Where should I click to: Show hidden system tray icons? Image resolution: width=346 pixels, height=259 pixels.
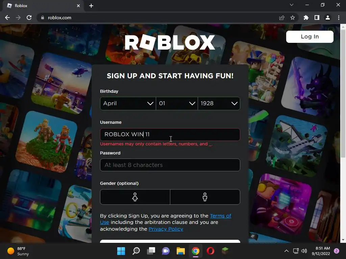[x=287, y=251]
